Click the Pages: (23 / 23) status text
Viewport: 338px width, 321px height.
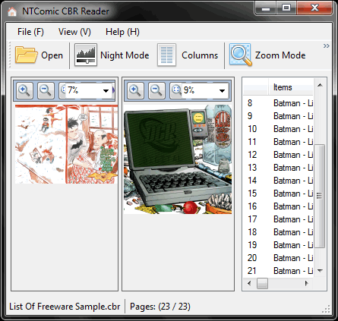coord(160,307)
